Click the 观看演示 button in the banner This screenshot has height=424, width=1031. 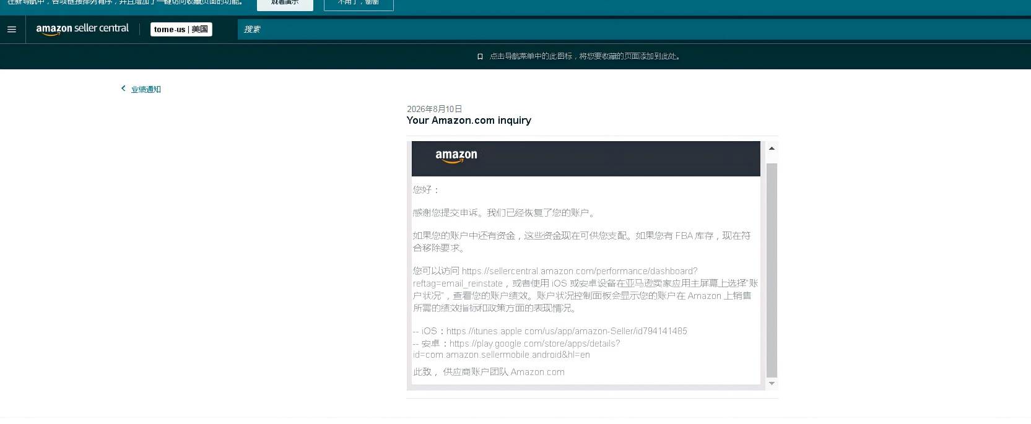[x=285, y=3]
